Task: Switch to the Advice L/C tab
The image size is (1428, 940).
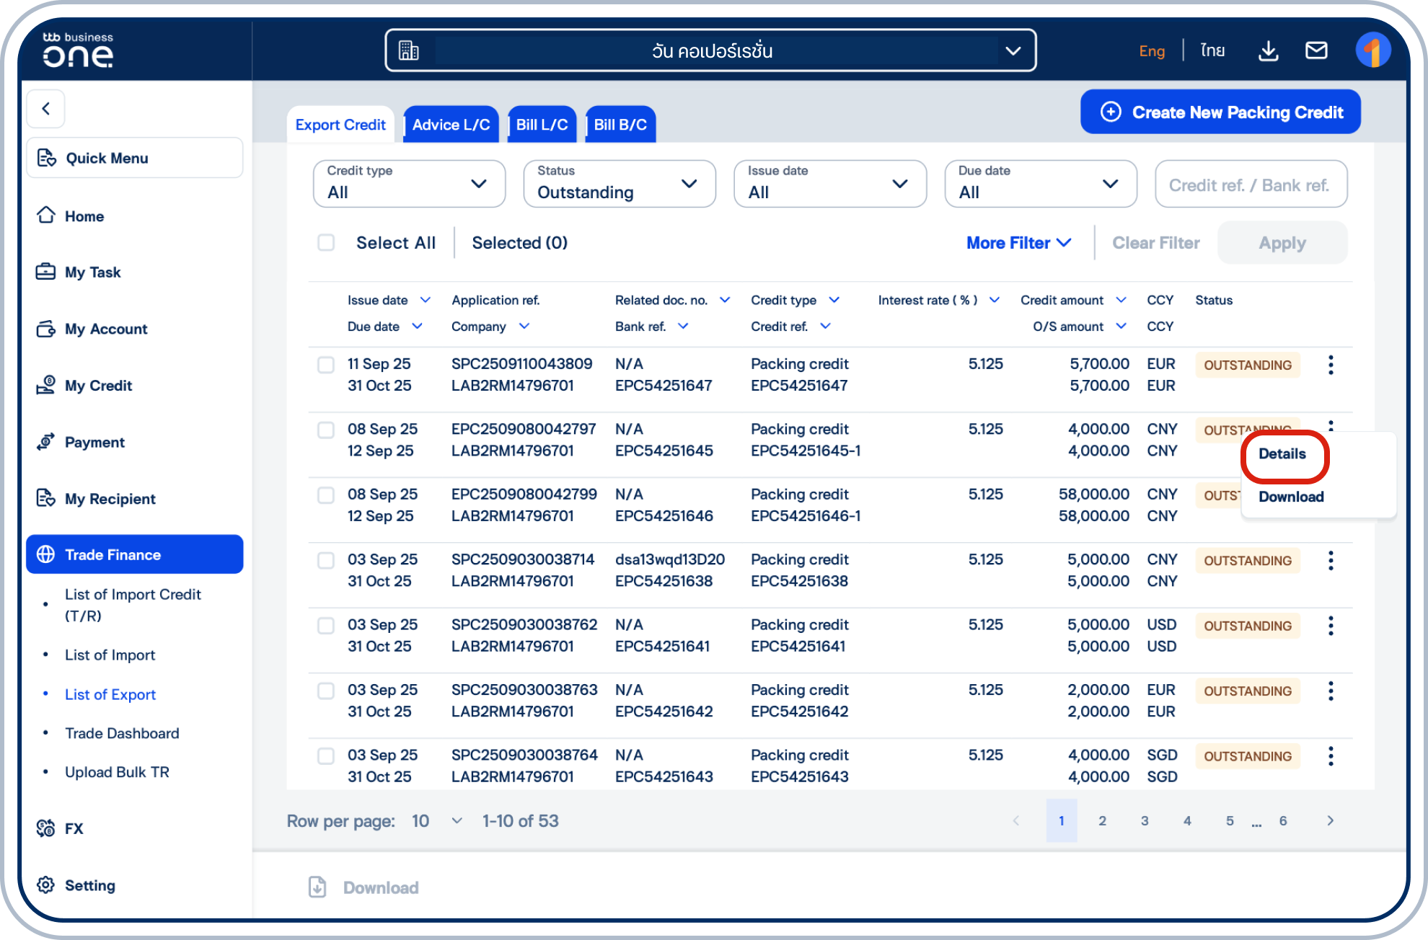Action: [451, 125]
